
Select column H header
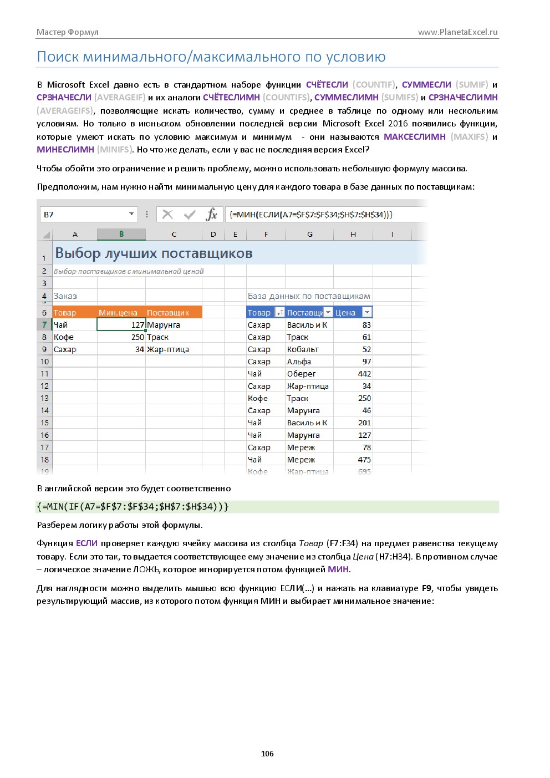coord(353,234)
